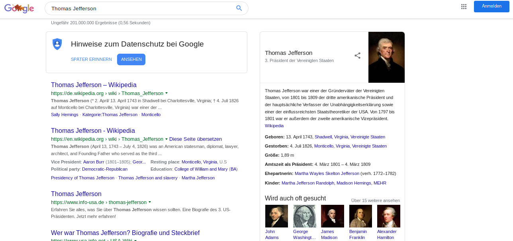
Task: Click the James Madison name link
Action: click(329, 234)
